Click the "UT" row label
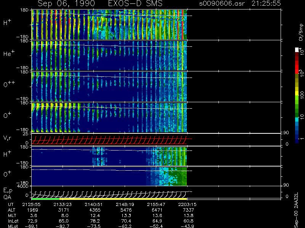The image size is (305, 228). pyautogui.click(x=11, y=204)
